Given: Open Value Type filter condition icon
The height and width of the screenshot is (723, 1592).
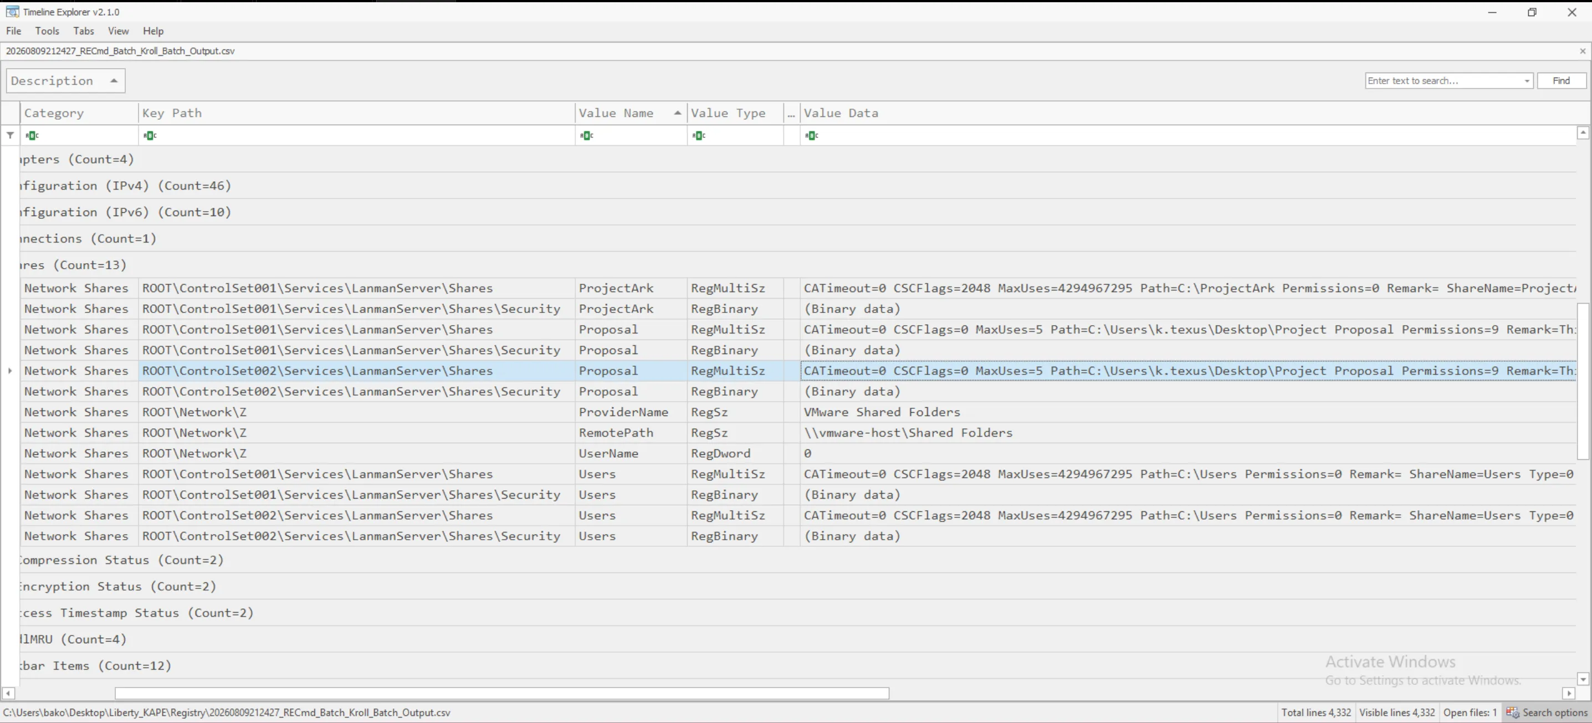Looking at the screenshot, I should point(699,135).
